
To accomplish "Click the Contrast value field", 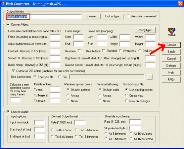I will point(55,51).
